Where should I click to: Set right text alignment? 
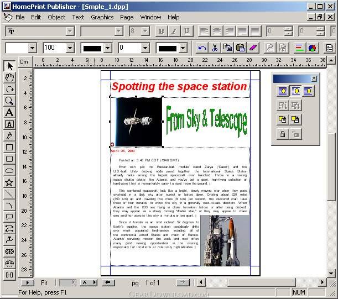pos(230,32)
